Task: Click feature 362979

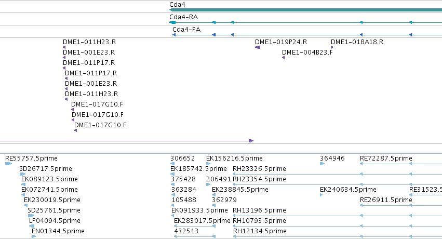Action: point(224,200)
